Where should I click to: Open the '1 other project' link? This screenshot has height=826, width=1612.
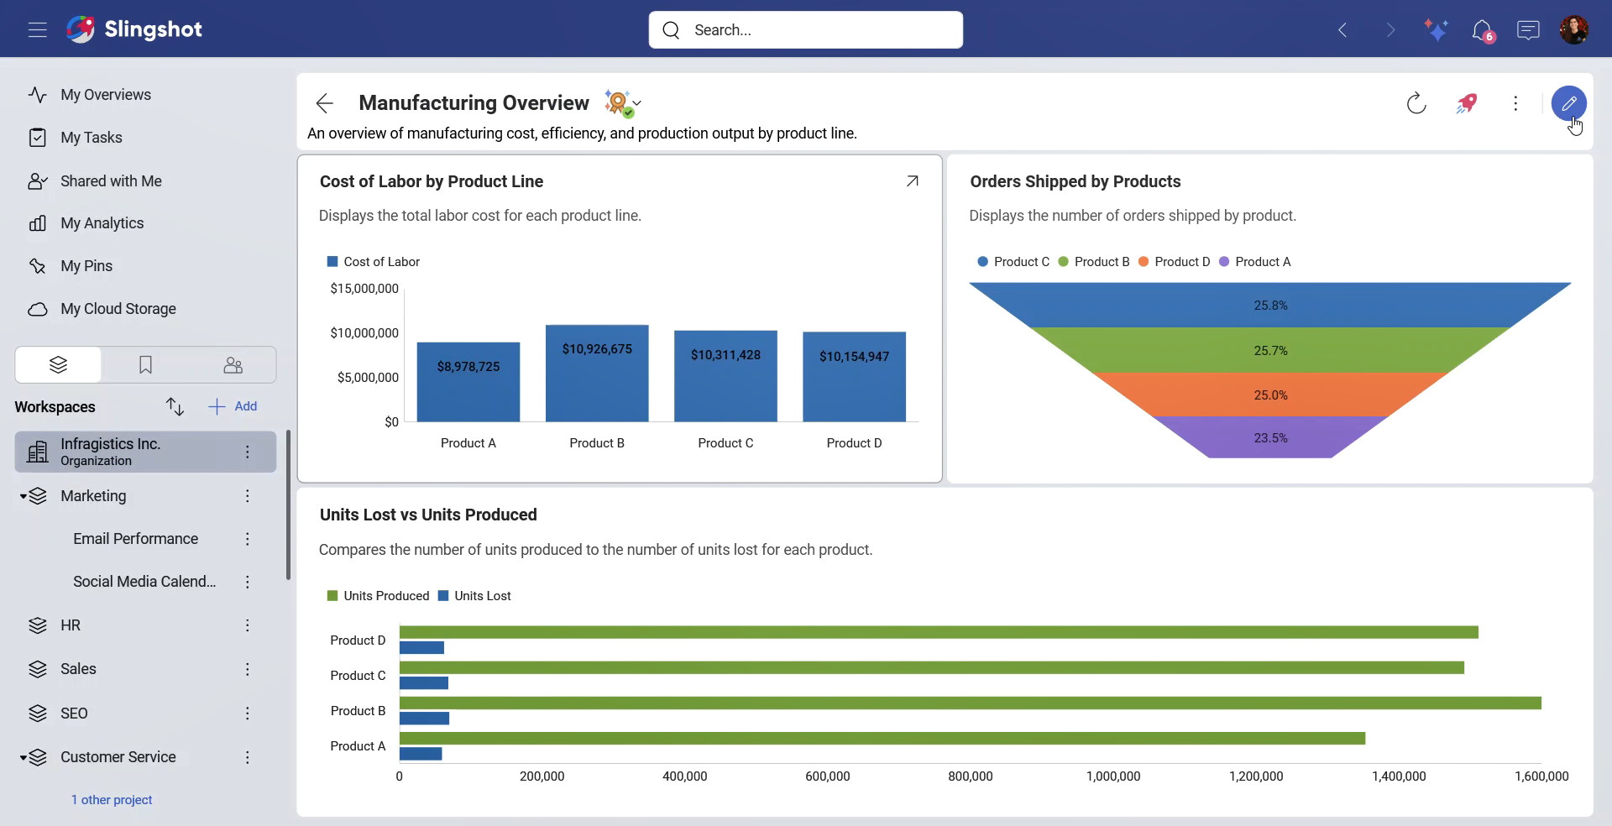112,800
